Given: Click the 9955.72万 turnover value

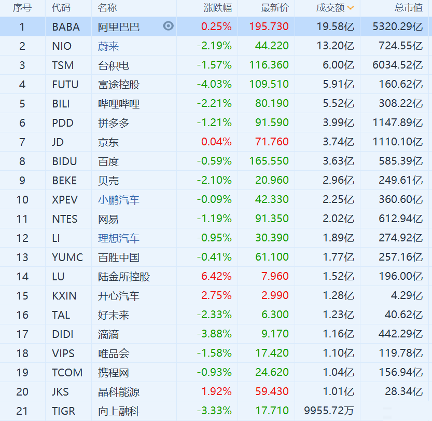Looking at the screenshot, I should pyautogui.click(x=329, y=411).
